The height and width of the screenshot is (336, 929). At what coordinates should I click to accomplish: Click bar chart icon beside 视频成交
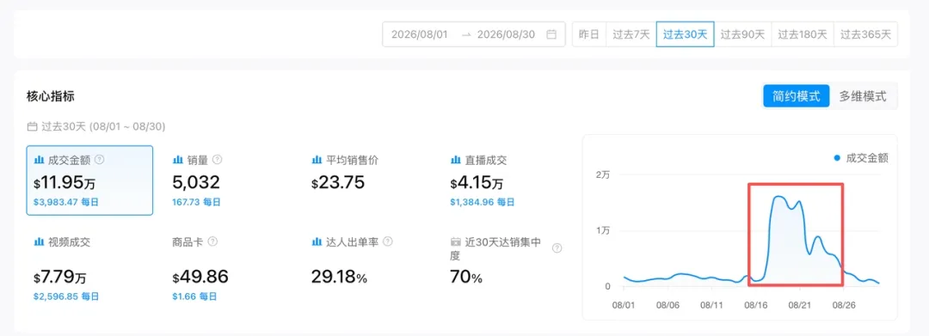[x=39, y=242]
